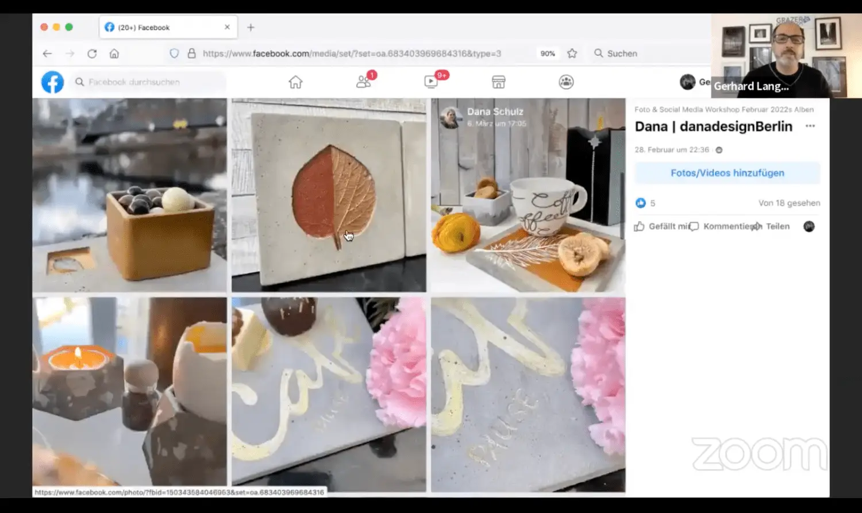Open the Friends icon with notification badge
Image resolution: width=862 pixels, height=513 pixels.
(363, 82)
